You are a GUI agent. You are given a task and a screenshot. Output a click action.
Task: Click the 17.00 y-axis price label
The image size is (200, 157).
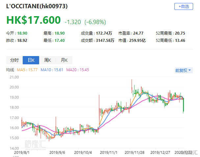pyautogui.click(x=14, y=118)
